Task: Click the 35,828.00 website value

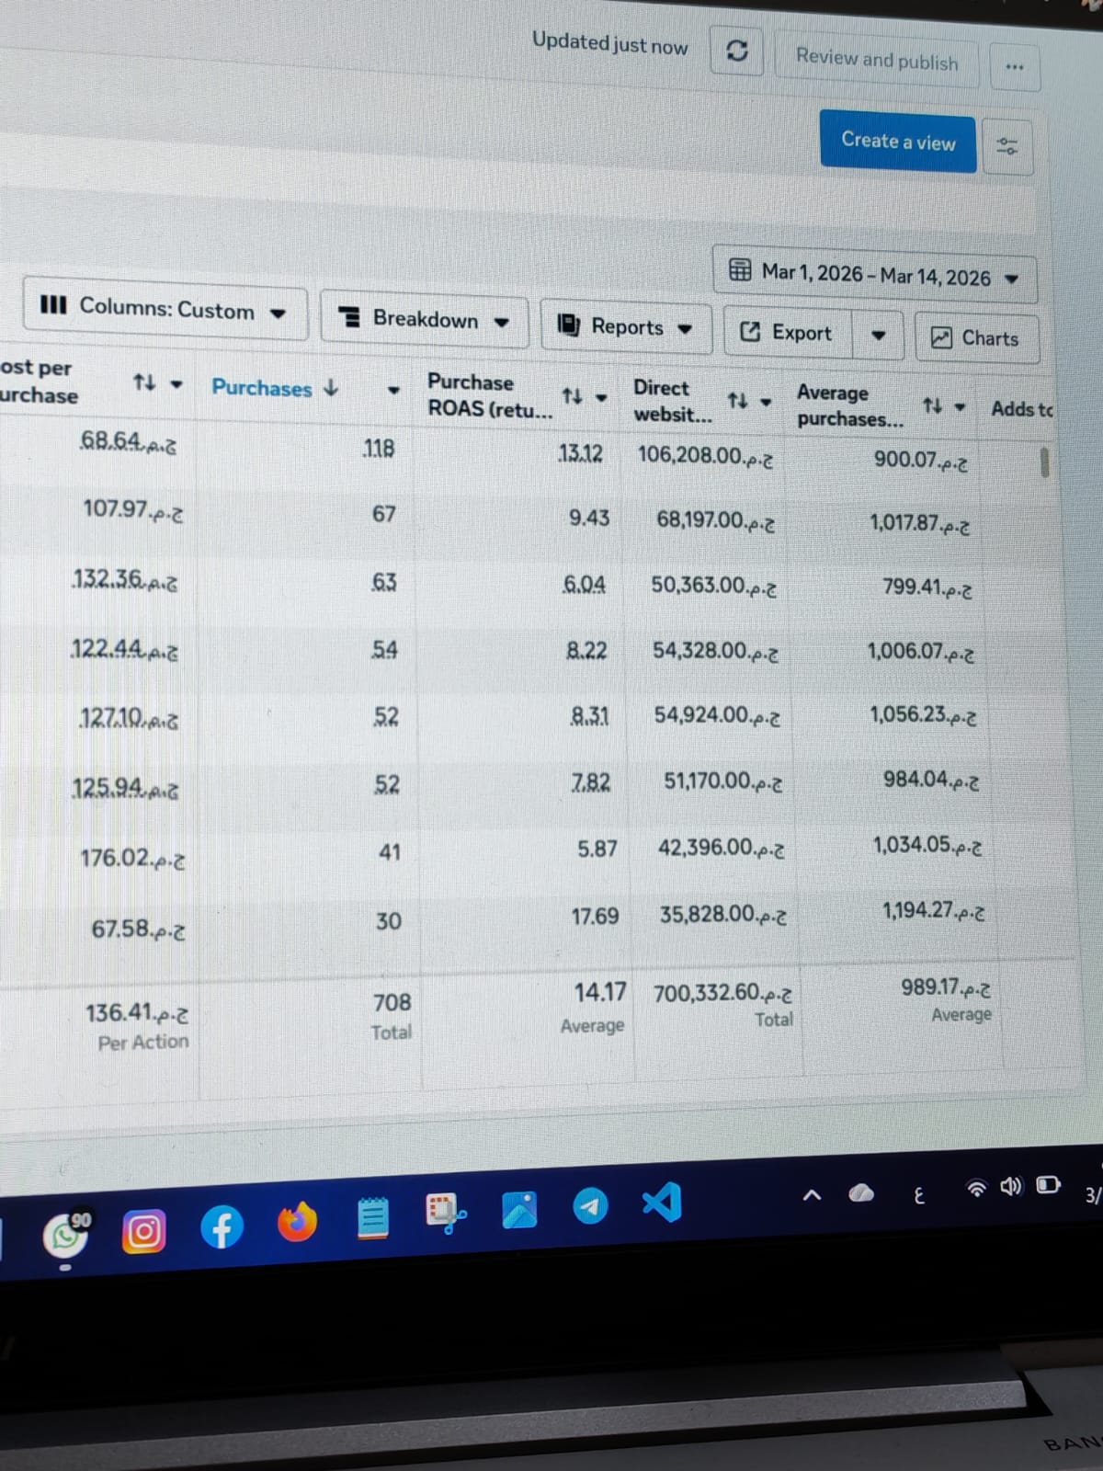Action: pos(722,915)
